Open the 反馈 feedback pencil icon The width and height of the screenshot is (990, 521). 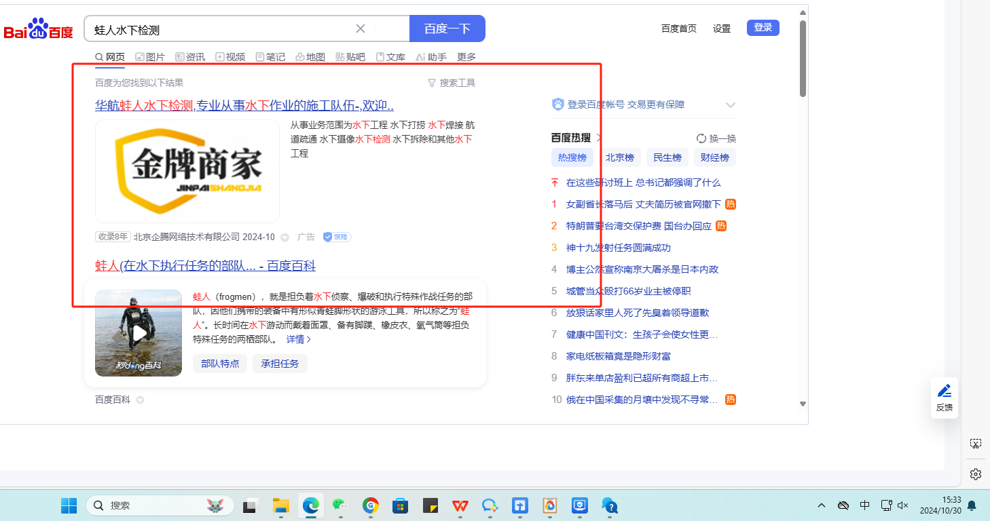click(944, 391)
